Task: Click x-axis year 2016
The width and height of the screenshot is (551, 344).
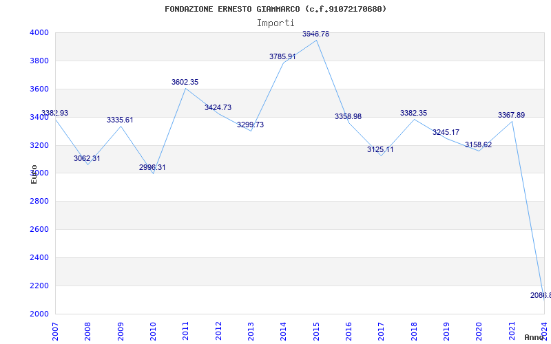Action: tap(349, 332)
